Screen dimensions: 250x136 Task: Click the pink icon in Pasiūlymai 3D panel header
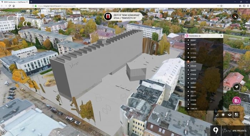[x=187, y=36]
